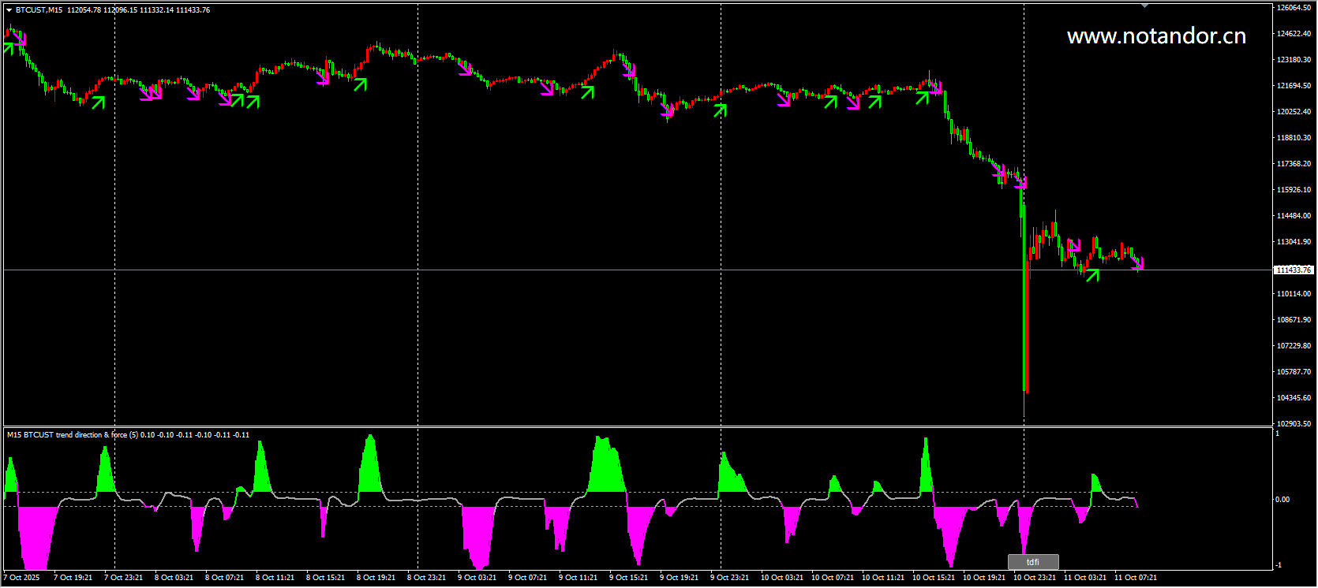Click the tdfi indicator button
This screenshot has height=588, width=1318.
click(x=1032, y=562)
